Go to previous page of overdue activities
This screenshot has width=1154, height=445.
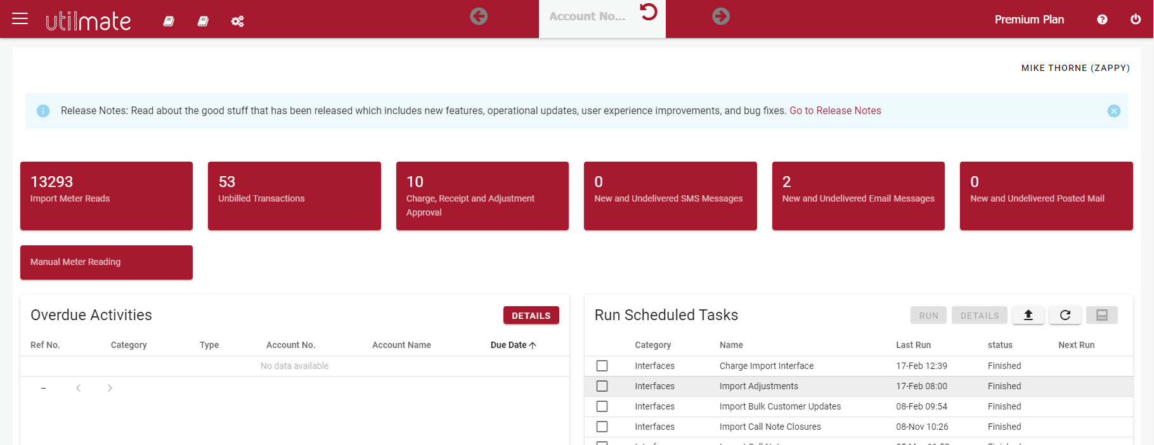pyautogui.click(x=78, y=388)
